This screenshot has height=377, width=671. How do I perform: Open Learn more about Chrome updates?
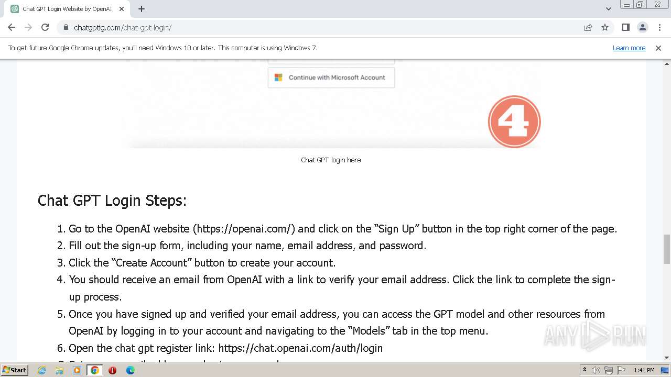[x=629, y=48]
